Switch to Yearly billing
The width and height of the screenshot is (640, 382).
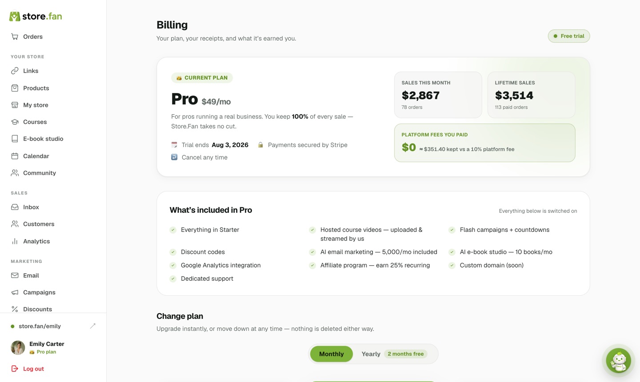pos(394,354)
